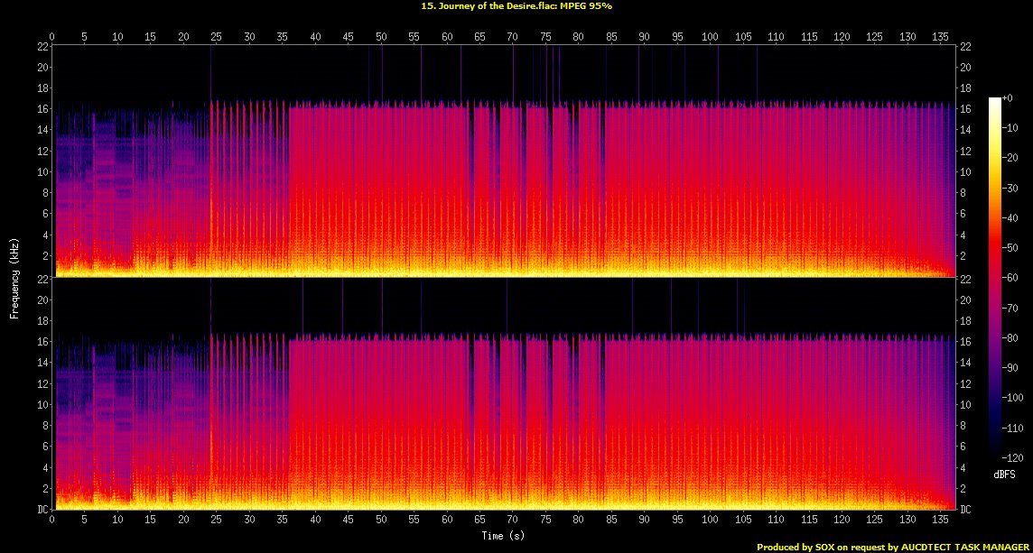This screenshot has width=1033, height=553.
Task: Click the "DC" label at bottom left of the lower channel
Action: tap(42, 510)
